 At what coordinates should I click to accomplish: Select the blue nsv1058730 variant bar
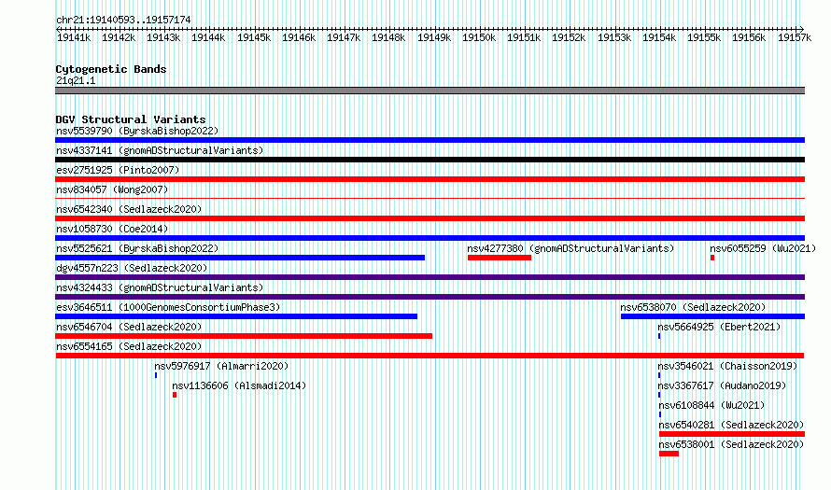(430, 238)
